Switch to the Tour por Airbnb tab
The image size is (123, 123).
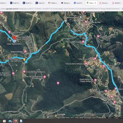(104, 3)
